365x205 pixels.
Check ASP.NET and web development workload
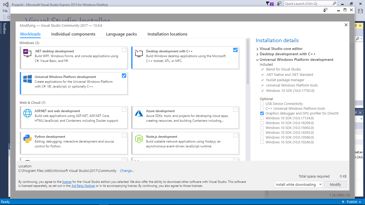tap(124, 110)
